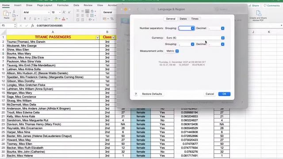Click the fx insert function icon
The width and height of the screenshot is (283, 159).
[32, 26]
